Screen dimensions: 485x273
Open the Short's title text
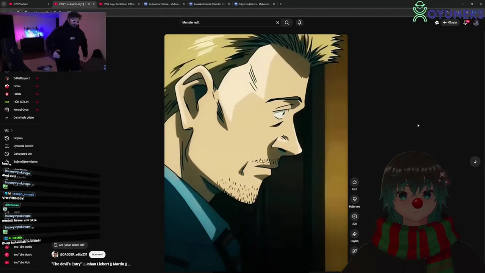(91, 264)
